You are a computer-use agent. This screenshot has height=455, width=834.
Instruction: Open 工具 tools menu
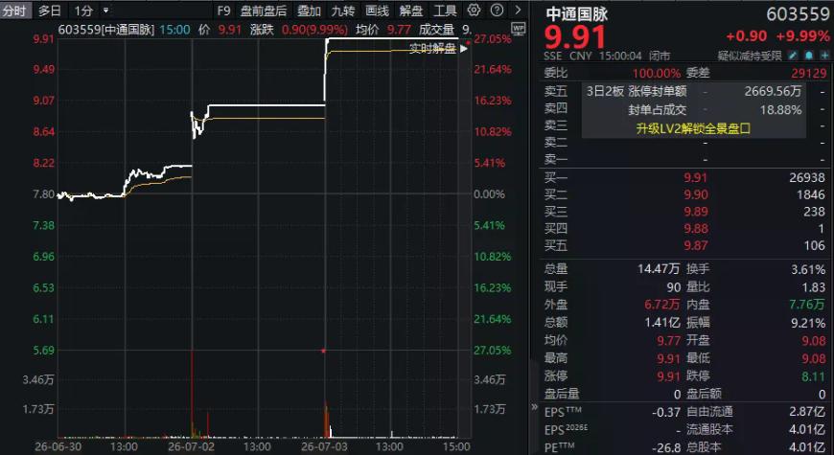[445, 11]
